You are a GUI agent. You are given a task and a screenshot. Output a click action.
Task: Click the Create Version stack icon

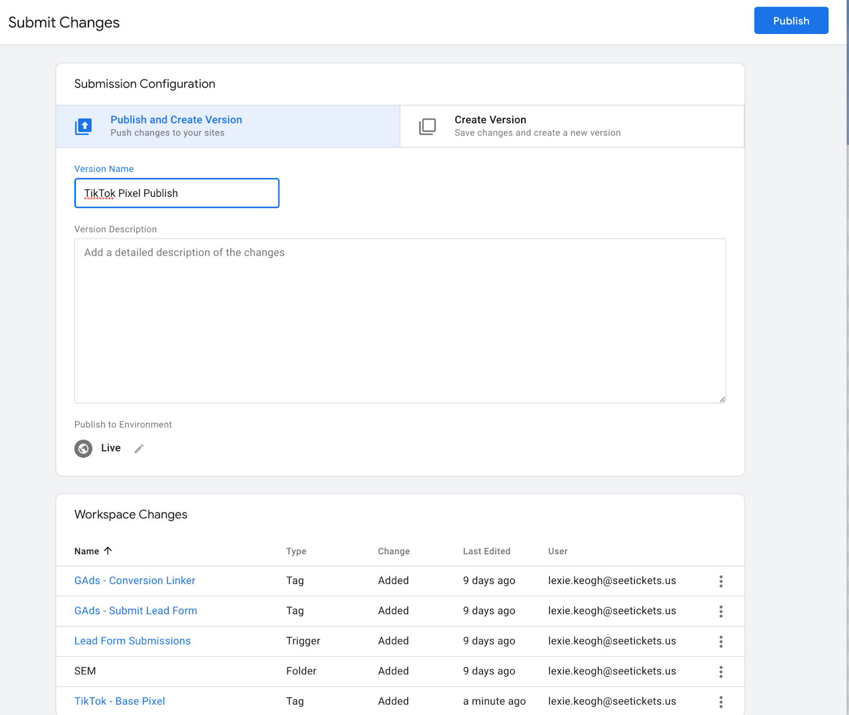(x=427, y=126)
